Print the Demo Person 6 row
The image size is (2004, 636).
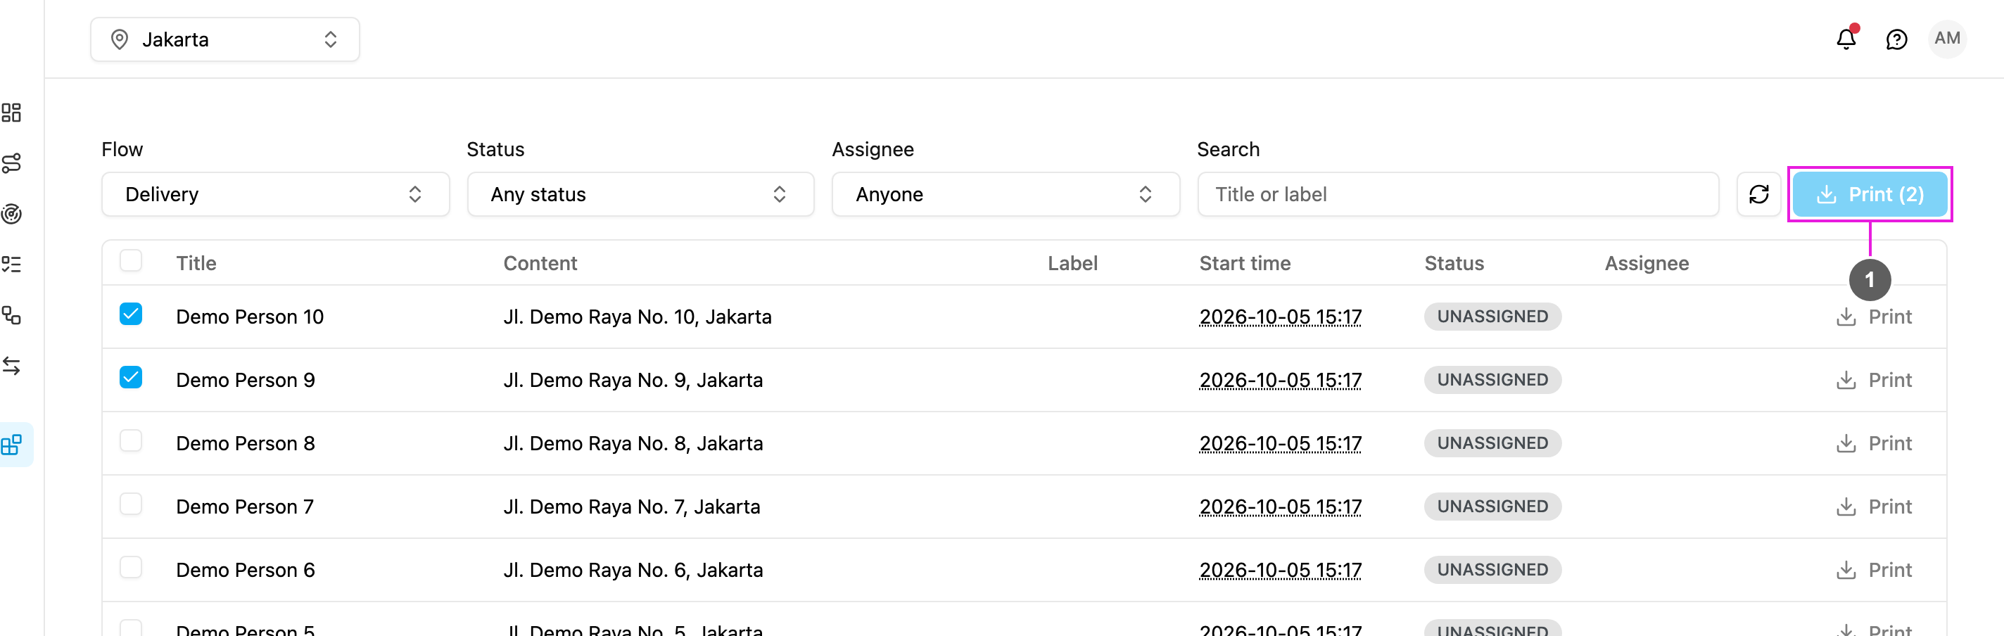1873,570
